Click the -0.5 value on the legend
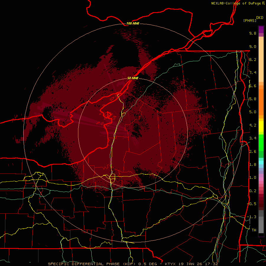This screenshot has width=266, height=266. (x=252, y=204)
